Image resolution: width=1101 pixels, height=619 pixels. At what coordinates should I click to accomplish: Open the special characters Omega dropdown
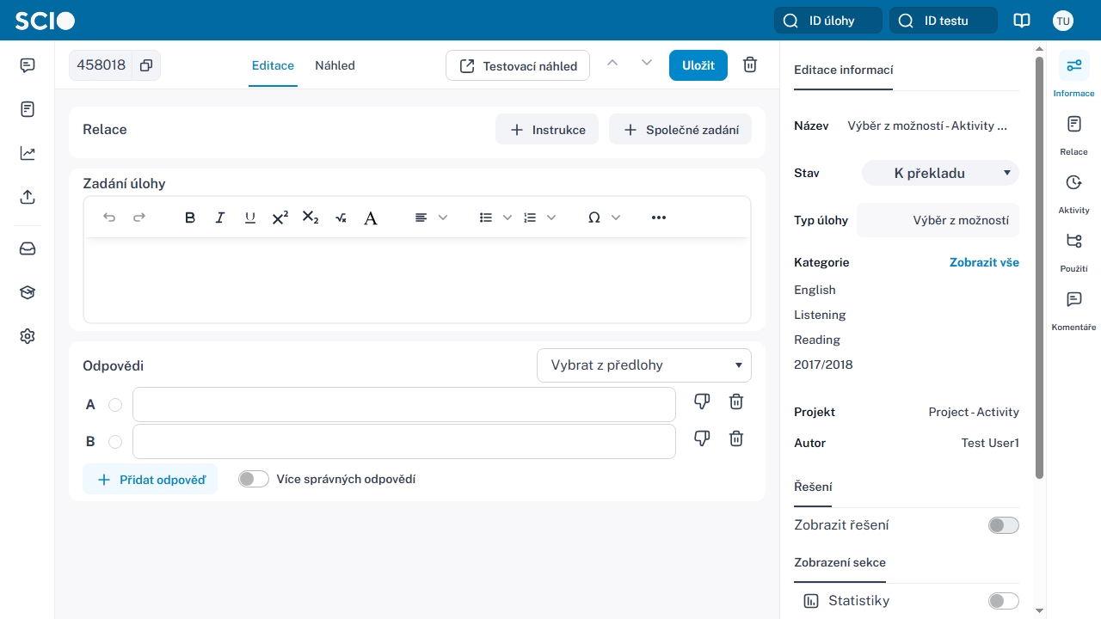tap(604, 218)
